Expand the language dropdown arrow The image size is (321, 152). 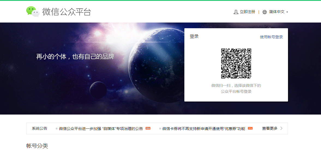[287, 12]
